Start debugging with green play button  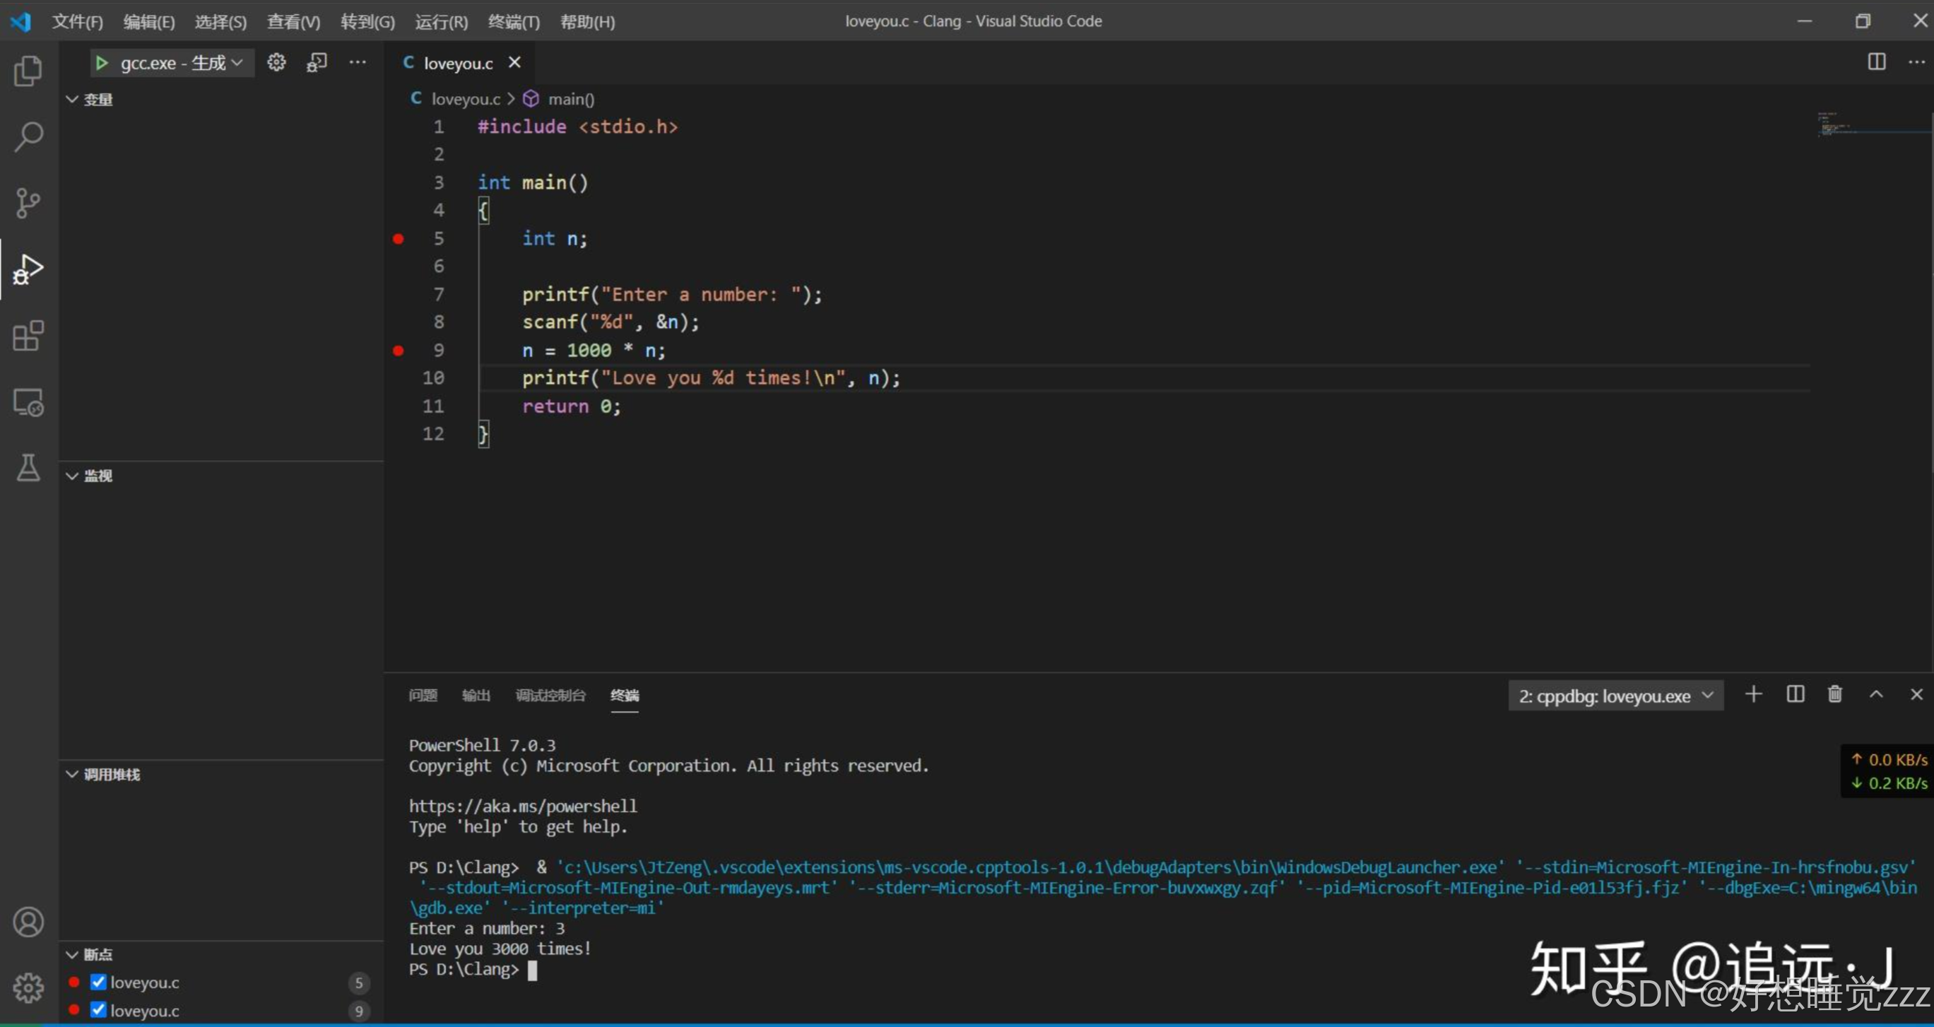point(102,63)
